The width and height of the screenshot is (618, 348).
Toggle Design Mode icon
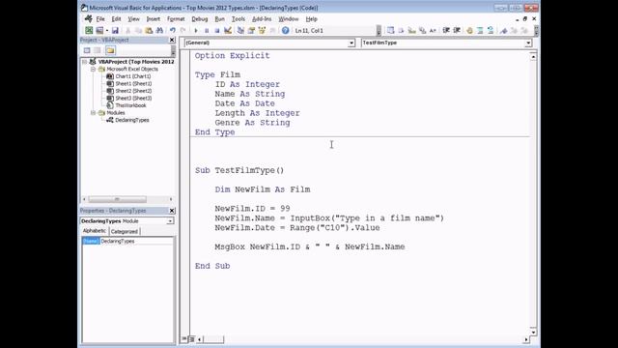[228, 30]
